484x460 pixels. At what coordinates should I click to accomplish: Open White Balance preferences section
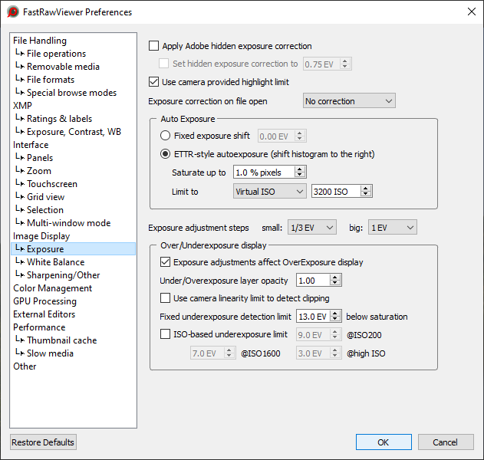click(55, 262)
